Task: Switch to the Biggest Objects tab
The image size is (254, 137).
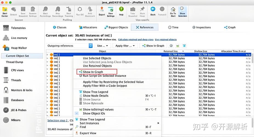Action: click(x=116, y=27)
